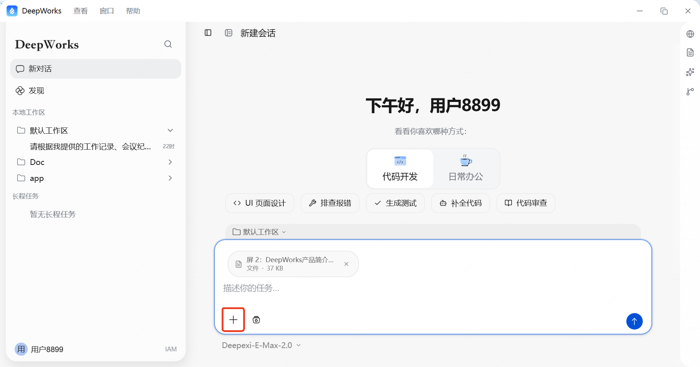Expand the app folder chevron
The height and width of the screenshot is (367, 700).
tap(170, 178)
